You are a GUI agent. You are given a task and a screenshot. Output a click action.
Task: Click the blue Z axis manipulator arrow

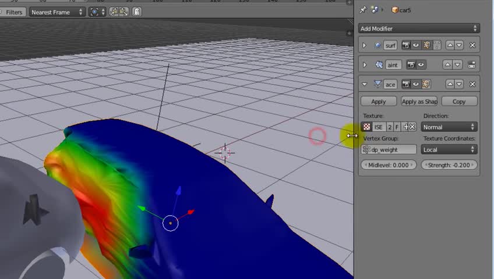(x=179, y=191)
